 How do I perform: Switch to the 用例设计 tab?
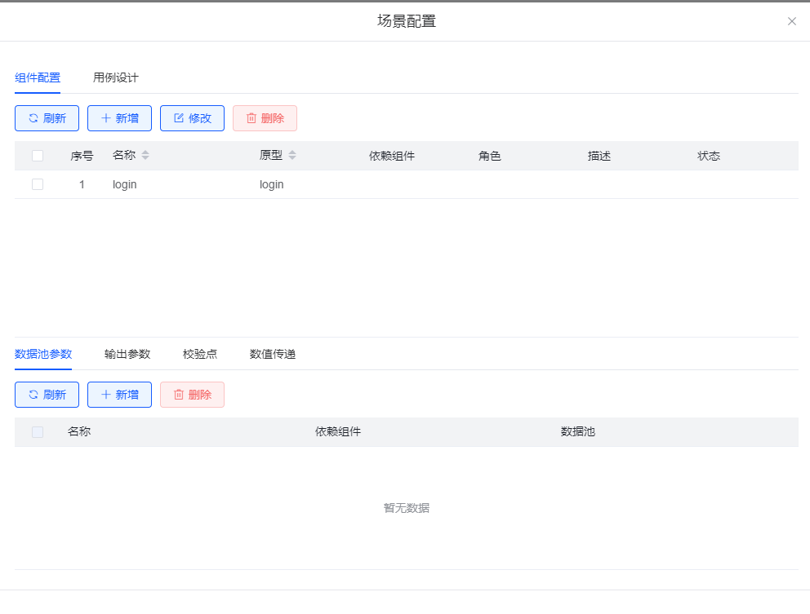pyautogui.click(x=116, y=78)
